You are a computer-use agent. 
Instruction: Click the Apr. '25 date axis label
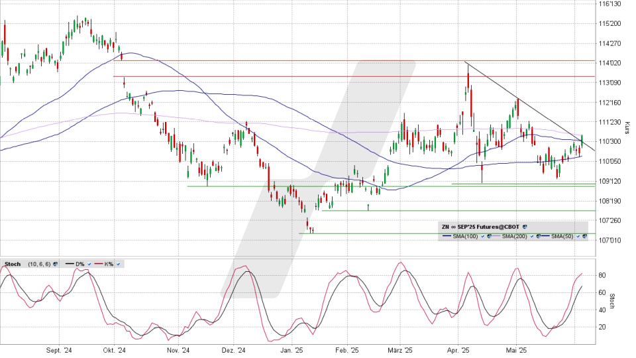click(x=458, y=350)
